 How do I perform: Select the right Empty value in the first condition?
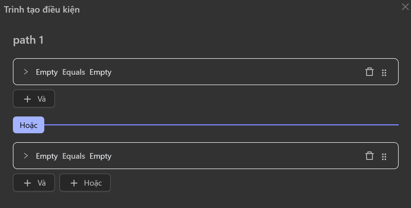pyautogui.click(x=100, y=72)
